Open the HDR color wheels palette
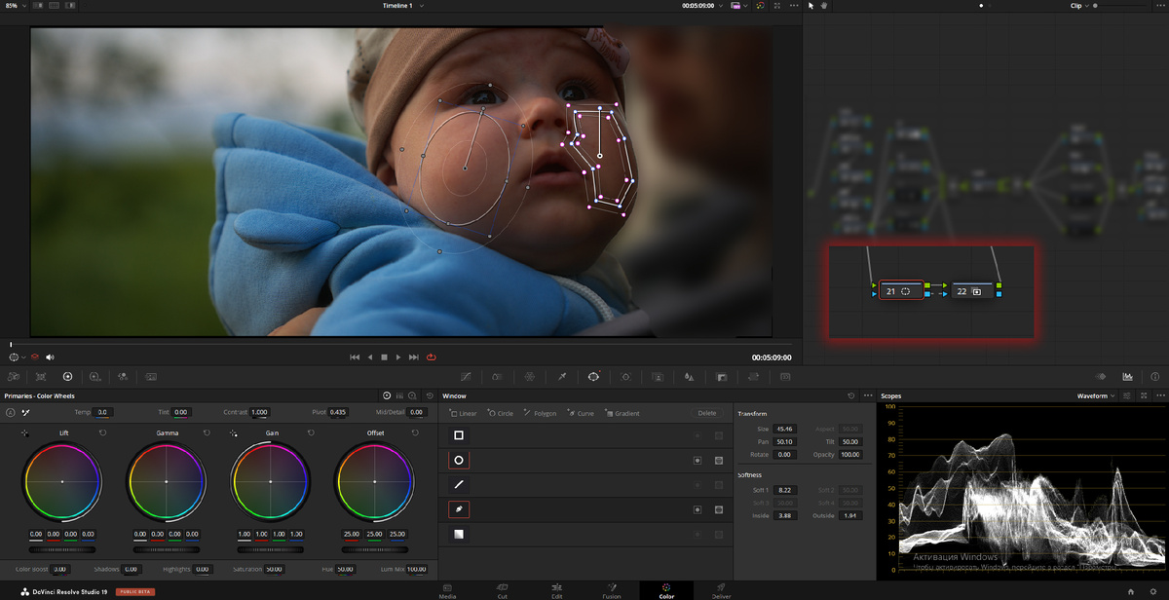Image resolution: width=1169 pixels, height=600 pixels. pyautogui.click(x=94, y=376)
